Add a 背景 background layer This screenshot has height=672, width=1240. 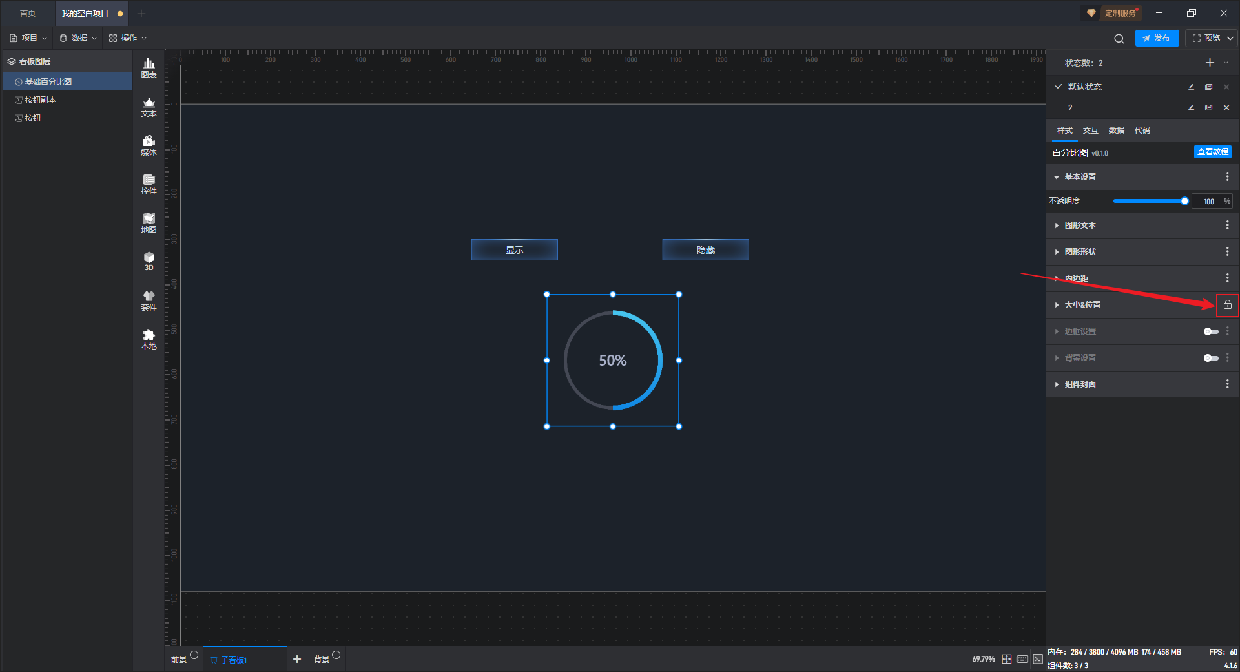coord(336,655)
